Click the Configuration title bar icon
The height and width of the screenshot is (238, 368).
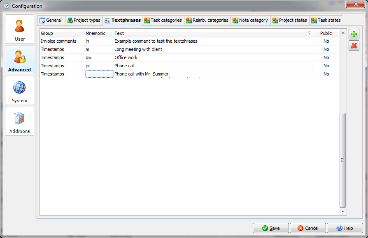[6, 6]
